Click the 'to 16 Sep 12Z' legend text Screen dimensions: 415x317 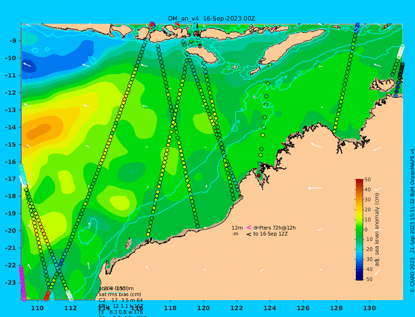270,234
